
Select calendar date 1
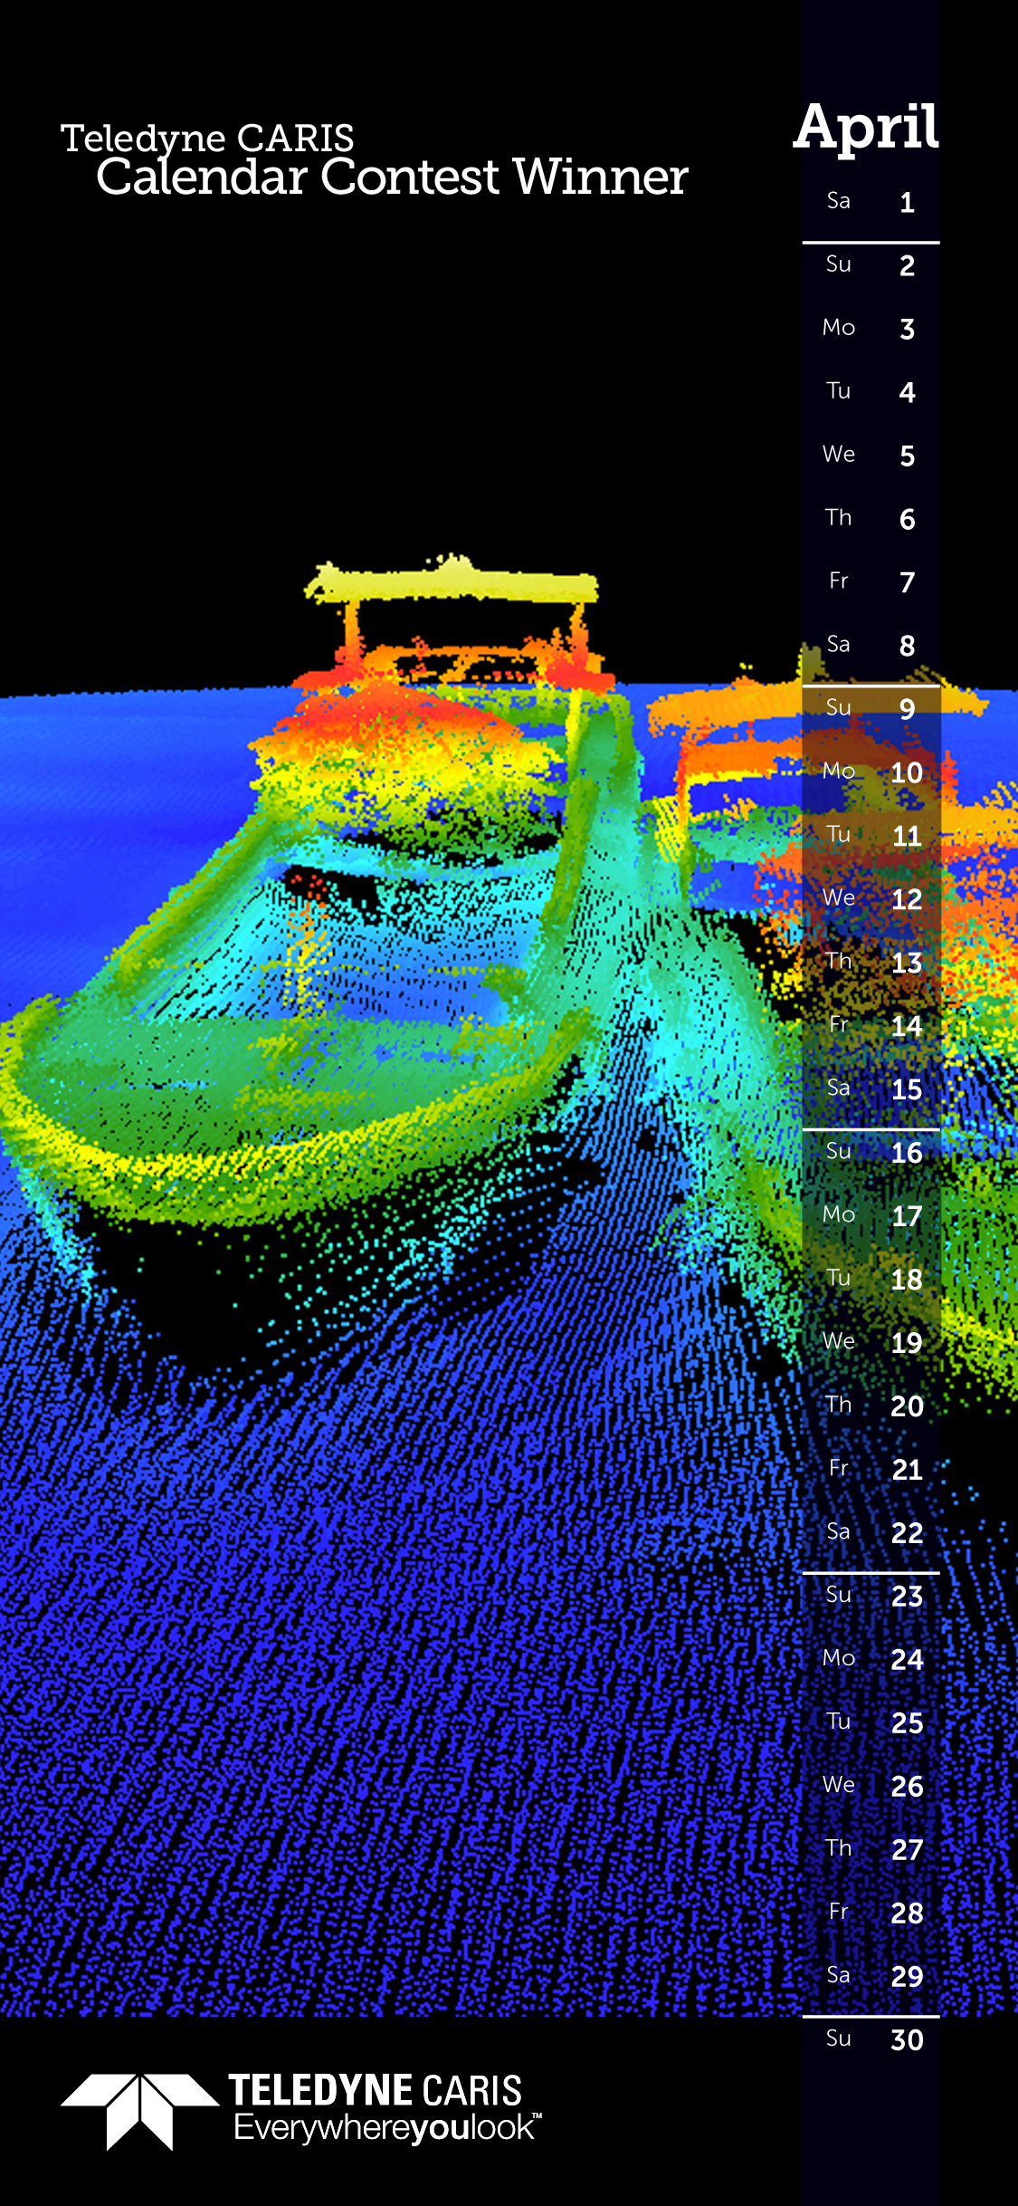(907, 202)
